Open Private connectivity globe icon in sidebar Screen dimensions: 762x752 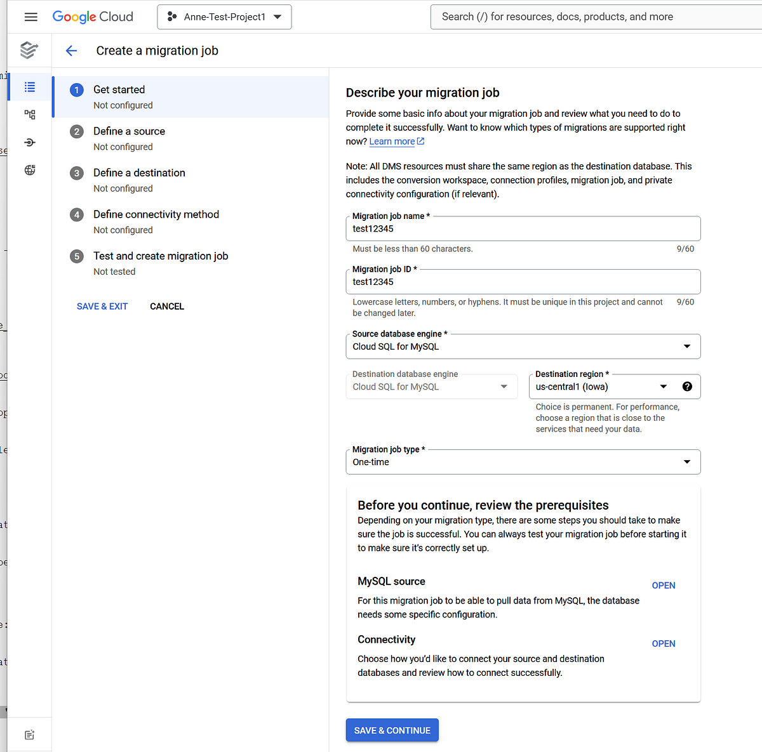click(x=29, y=169)
